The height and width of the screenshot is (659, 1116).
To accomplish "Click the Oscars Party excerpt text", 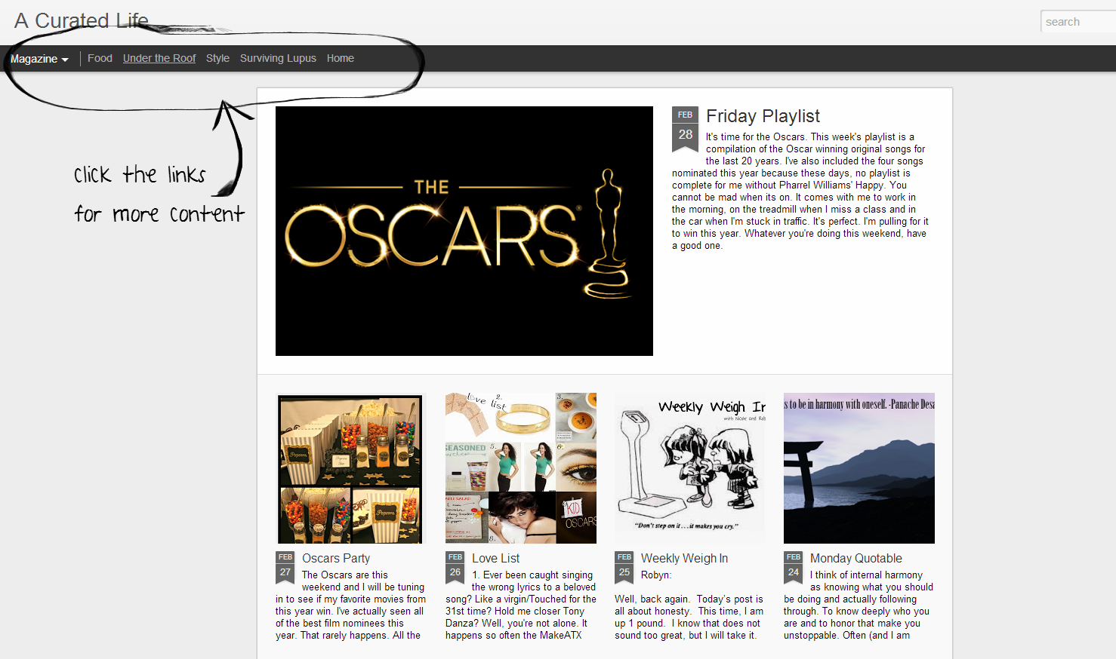I will click(x=351, y=605).
